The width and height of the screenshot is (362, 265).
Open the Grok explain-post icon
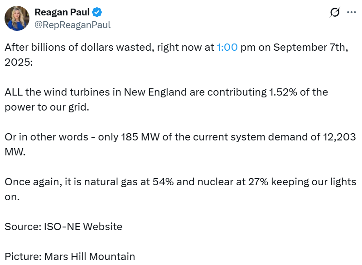click(x=334, y=13)
